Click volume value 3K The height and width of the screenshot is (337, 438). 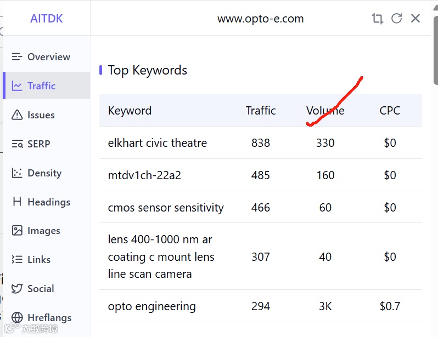[x=325, y=306]
